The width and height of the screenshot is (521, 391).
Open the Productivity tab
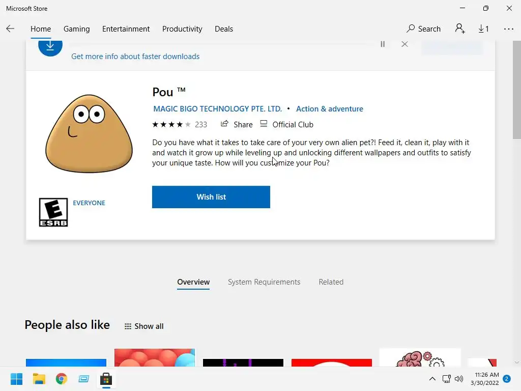(x=182, y=29)
